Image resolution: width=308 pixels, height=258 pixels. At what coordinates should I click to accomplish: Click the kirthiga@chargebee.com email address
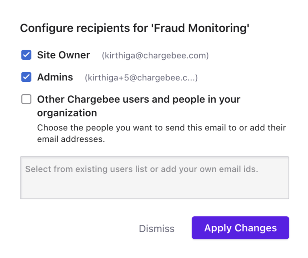pyautogui.click(x=155, y=56)
